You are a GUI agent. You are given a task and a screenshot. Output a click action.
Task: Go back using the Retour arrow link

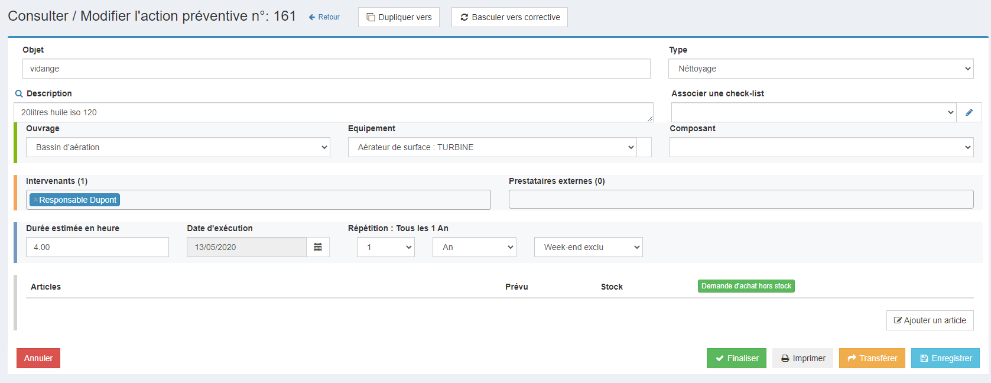pyautogui.click(x=324, y=17)
